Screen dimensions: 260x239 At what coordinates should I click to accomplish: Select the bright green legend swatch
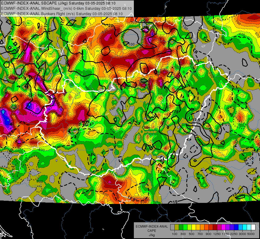coord(185,227)
